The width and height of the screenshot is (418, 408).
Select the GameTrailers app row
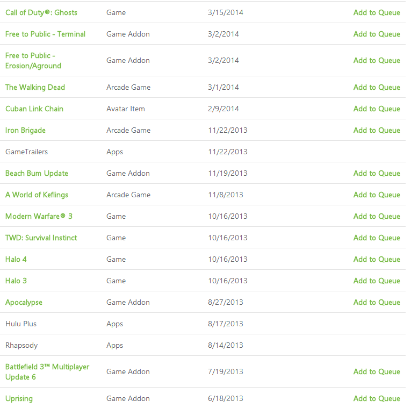click(203, 152)
